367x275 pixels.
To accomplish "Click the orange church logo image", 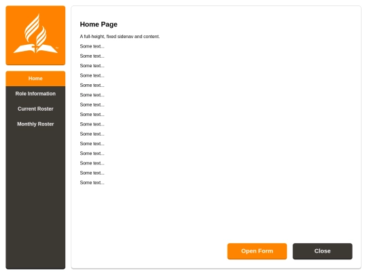I will [35, 35].
